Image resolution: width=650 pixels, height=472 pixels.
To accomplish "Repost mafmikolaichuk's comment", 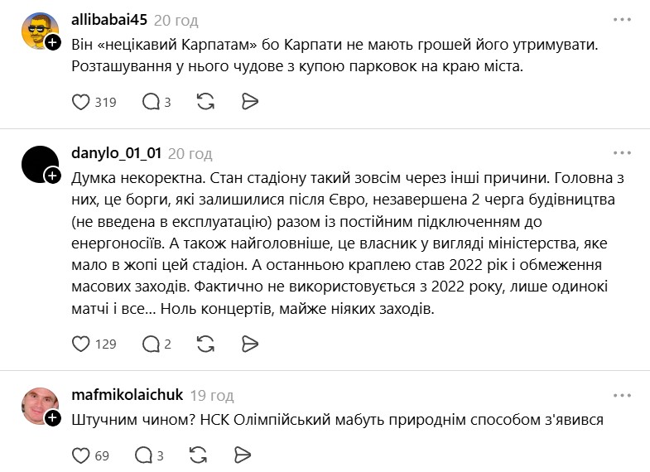I will 198,455.
